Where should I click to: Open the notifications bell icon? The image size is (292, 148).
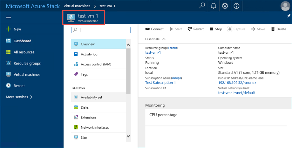pos(213,6)
